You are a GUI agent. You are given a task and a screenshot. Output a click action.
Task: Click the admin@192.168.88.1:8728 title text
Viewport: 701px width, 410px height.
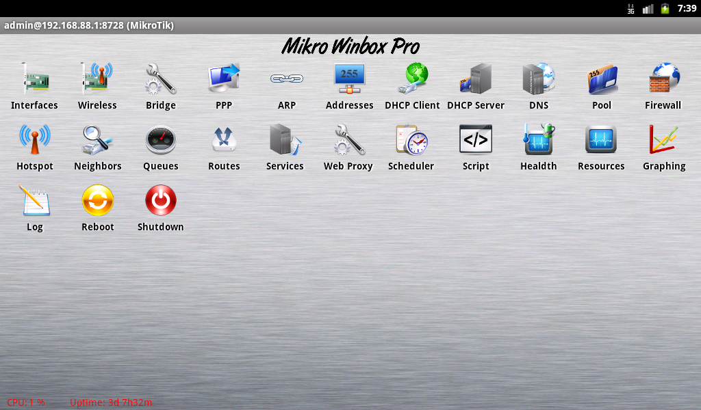pos(89,25)
